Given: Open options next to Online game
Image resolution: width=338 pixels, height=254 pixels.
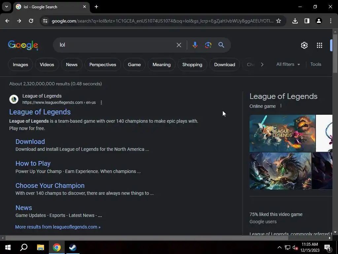Looking at the screenshot, I should click(x=281, y=106).
